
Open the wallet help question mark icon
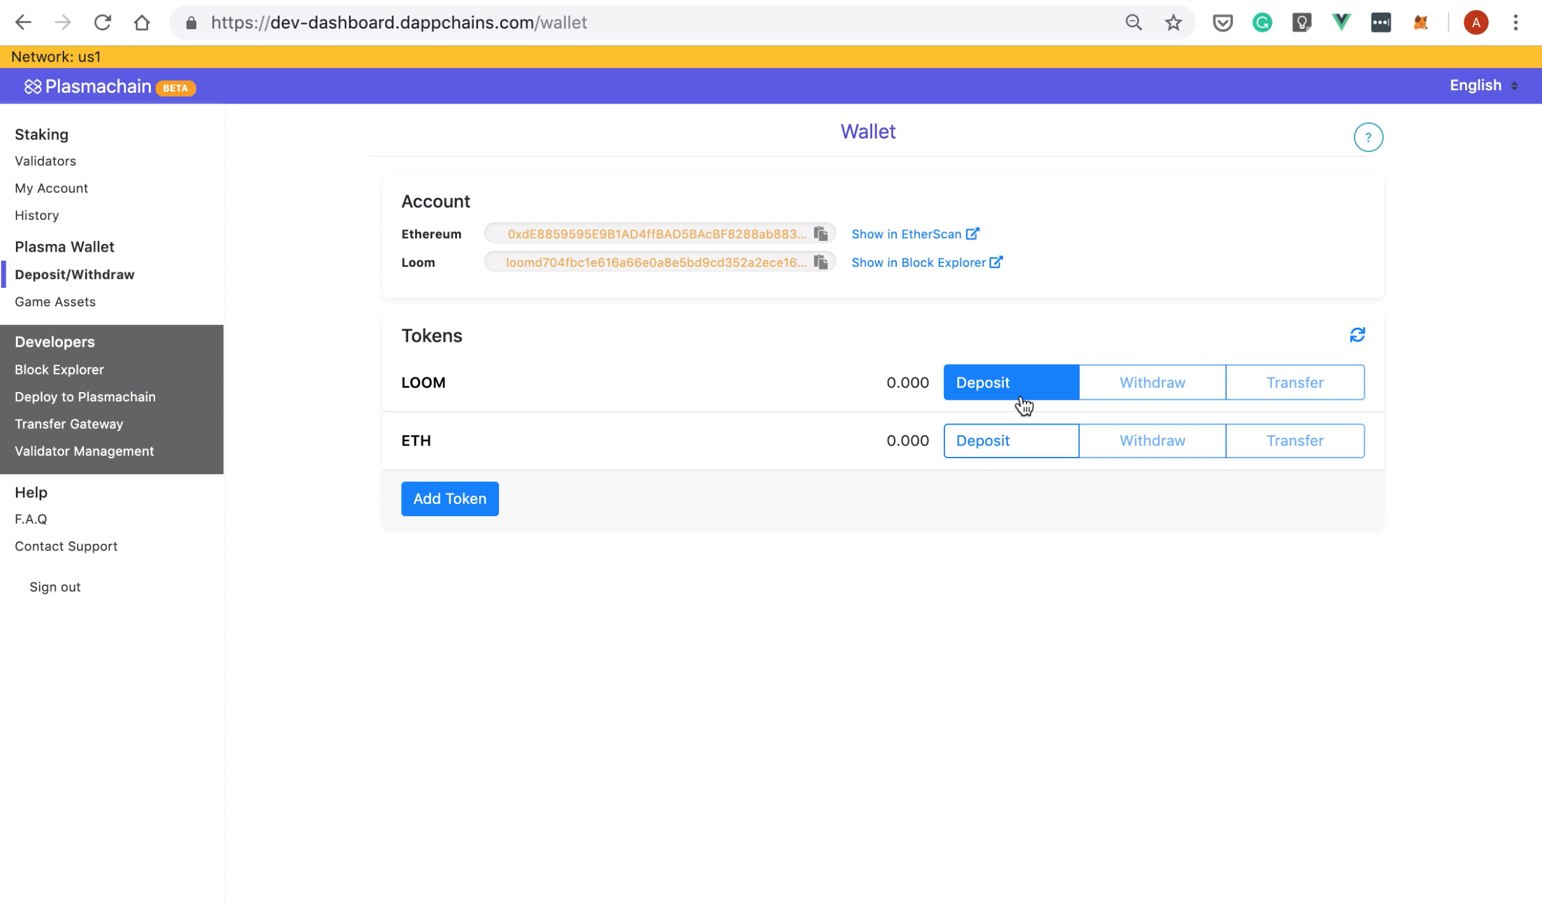(x=1368, y=137)
